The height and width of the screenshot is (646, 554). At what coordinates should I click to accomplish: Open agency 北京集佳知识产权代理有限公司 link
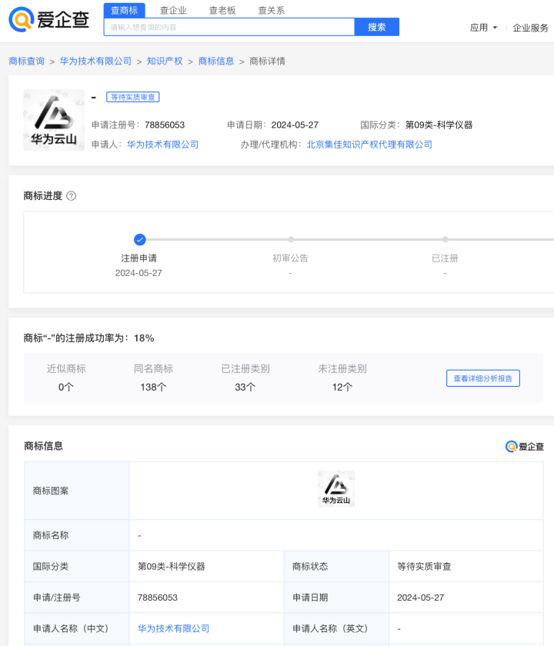coord(369,145)
